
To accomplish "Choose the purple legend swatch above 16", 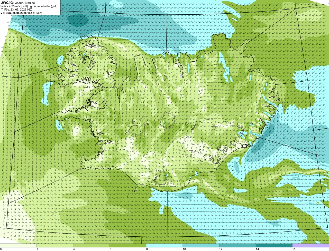I will pyautogui.click(x=310, y=246).
